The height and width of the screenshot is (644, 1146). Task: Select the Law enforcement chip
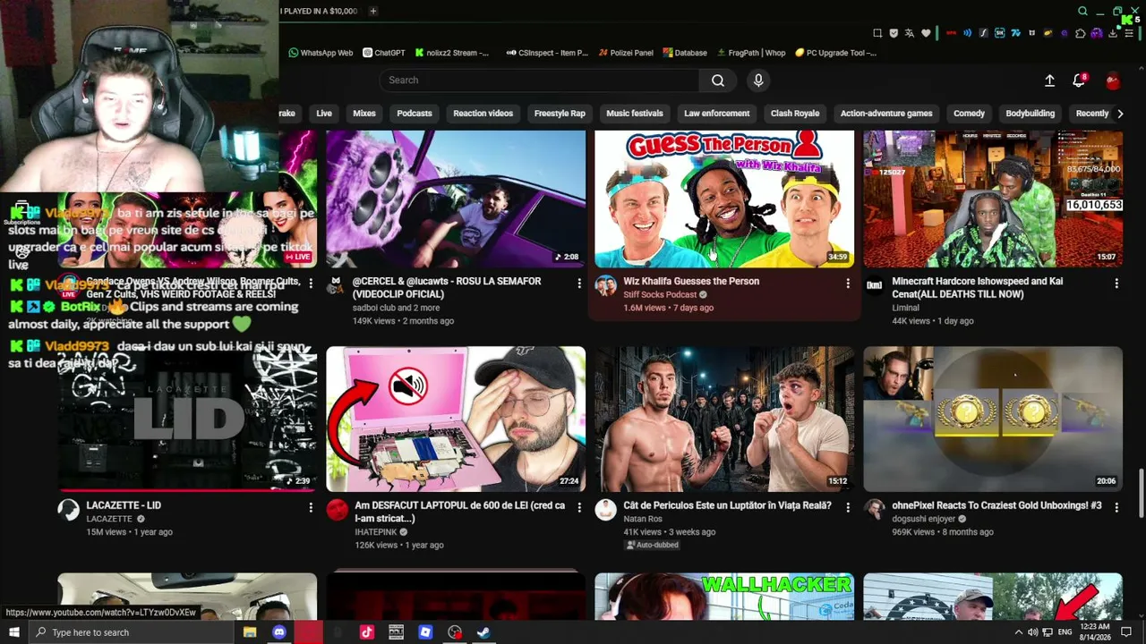click(x=717, y=114)
